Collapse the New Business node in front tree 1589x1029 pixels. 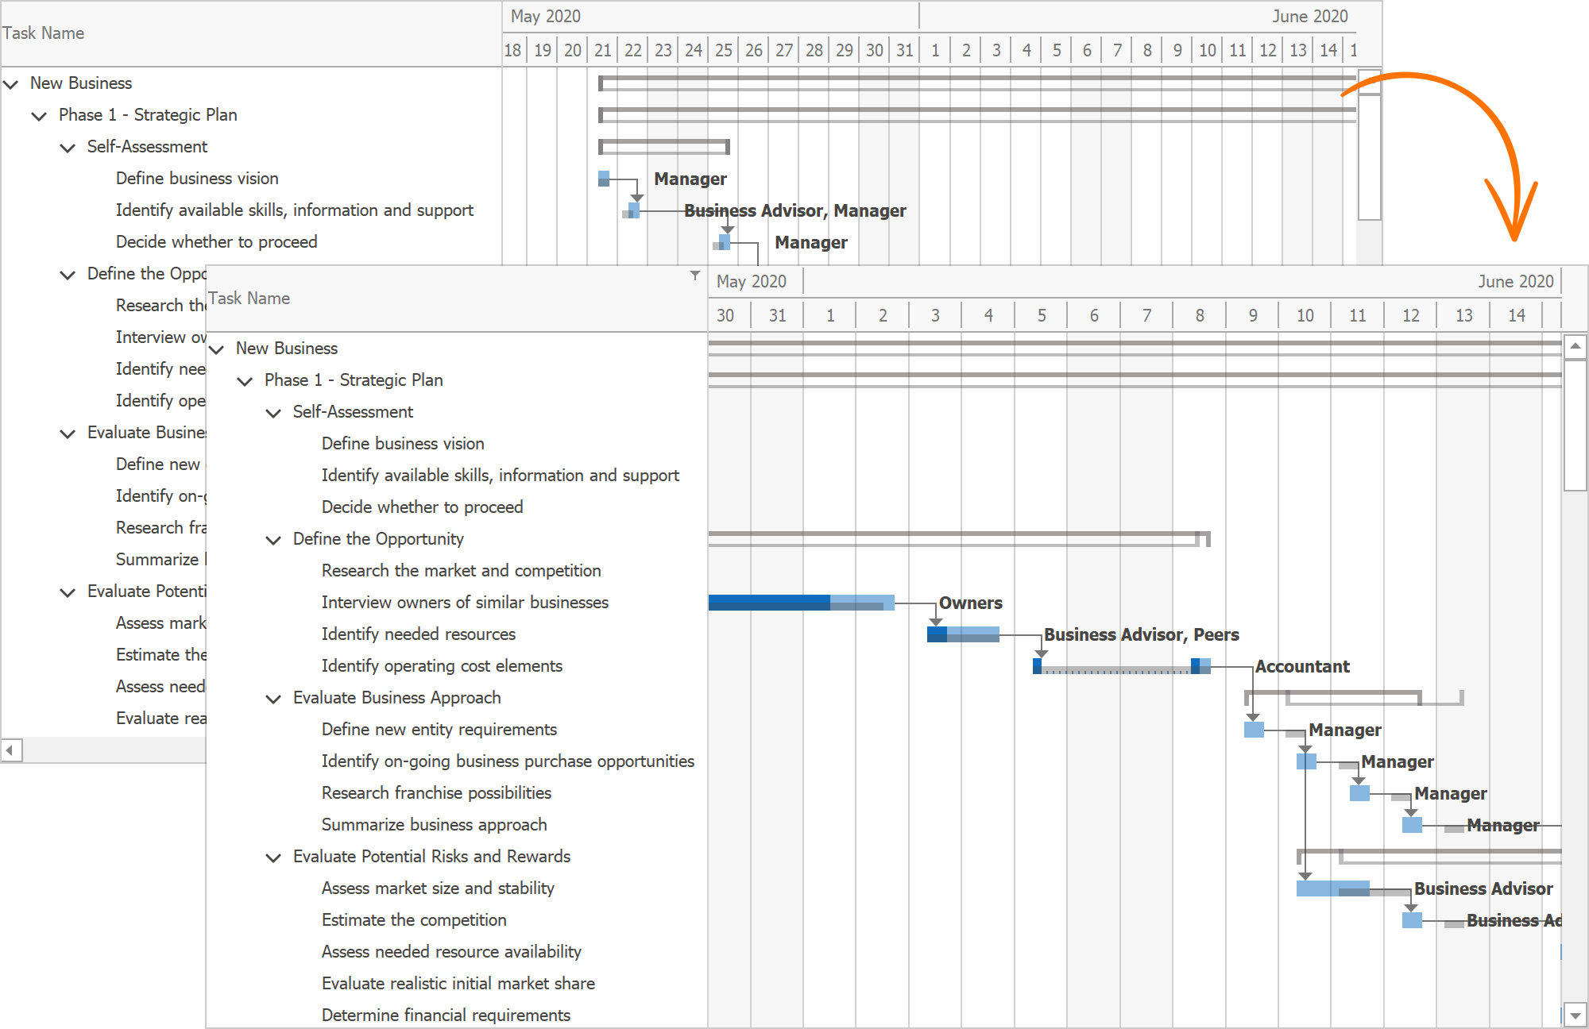point(217,349)
